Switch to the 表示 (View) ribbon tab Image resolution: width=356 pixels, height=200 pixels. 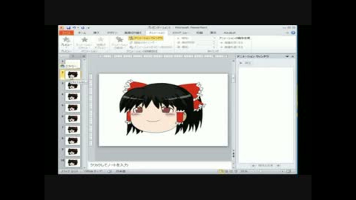coord(213,33)
